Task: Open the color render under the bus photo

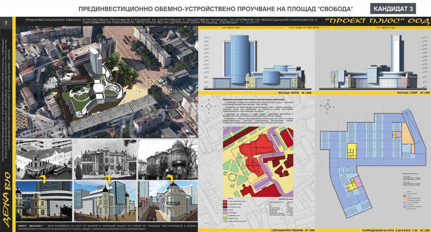Action: (44, 201)
